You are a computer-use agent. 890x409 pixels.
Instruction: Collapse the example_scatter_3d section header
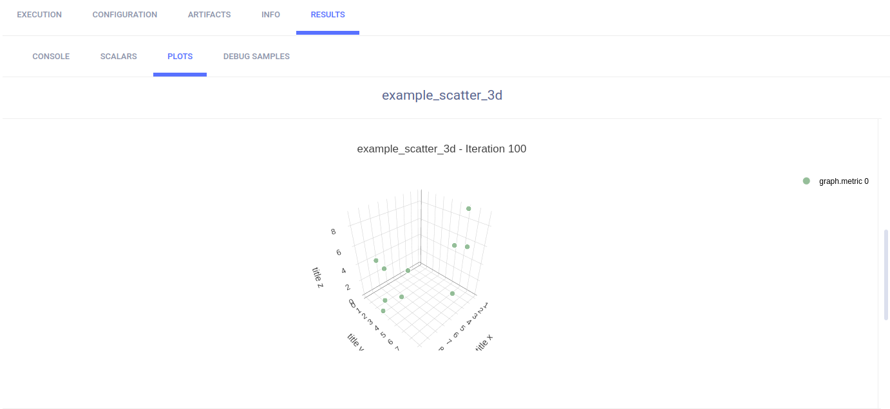click(442, 95)
